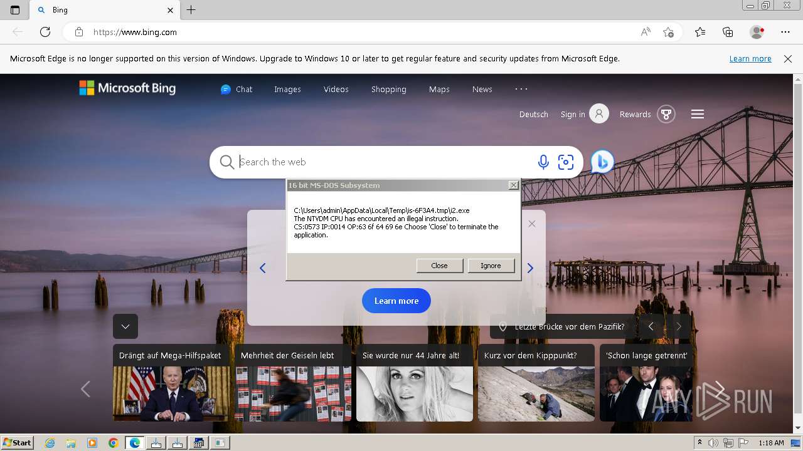Open news card 'Drängt auf Mega-Hilfspaket'
Image resolution: width=803 pixels, height=451 pixels.
[171, 383]
